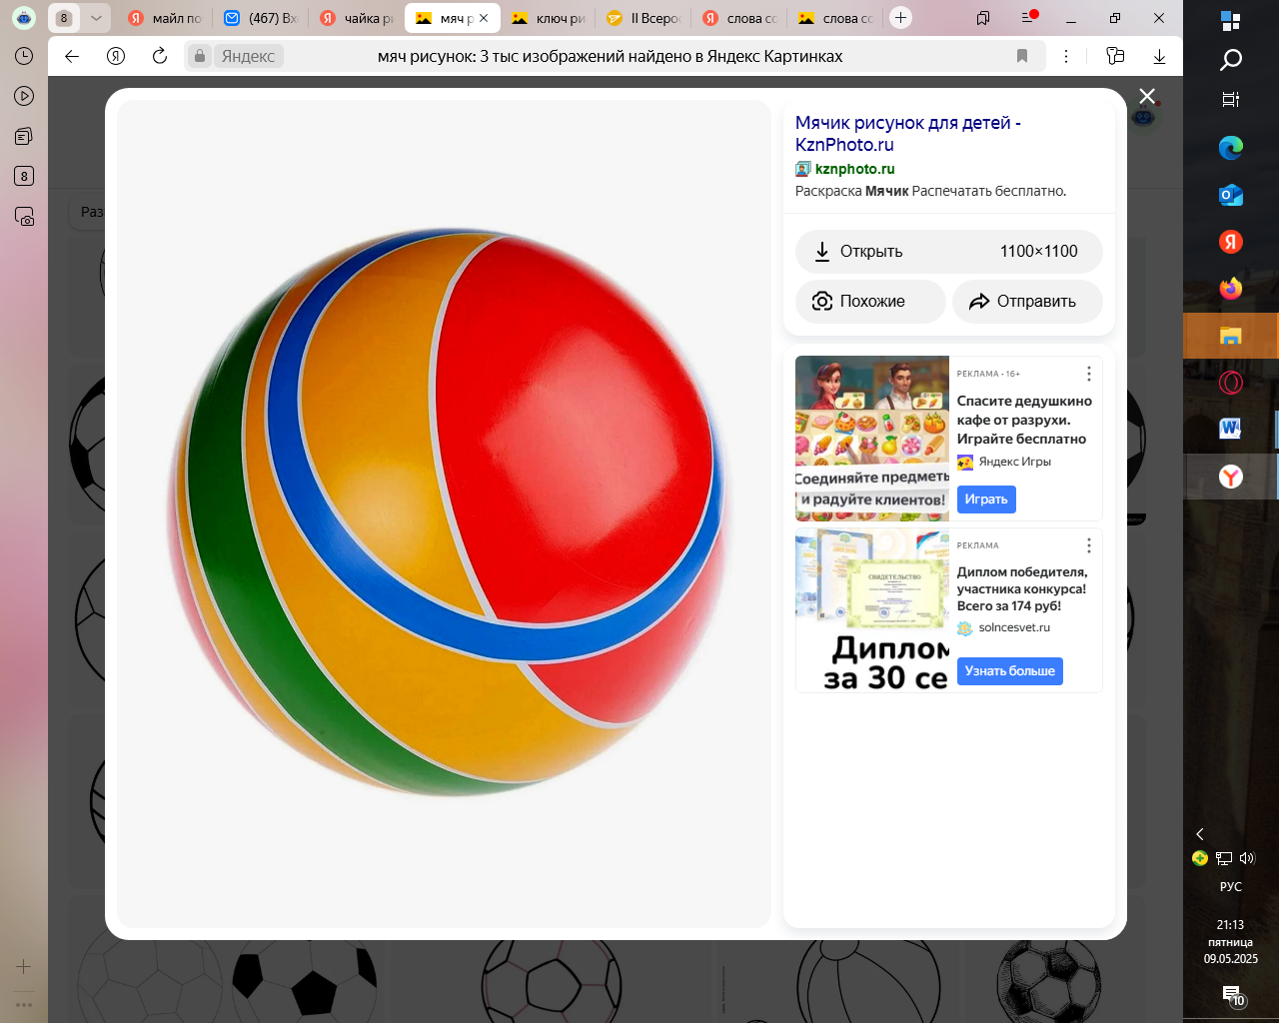The image size is (1279, 1023).
Task: Open Диплом победителя ad headline
Action: [x=1022, y=589]
